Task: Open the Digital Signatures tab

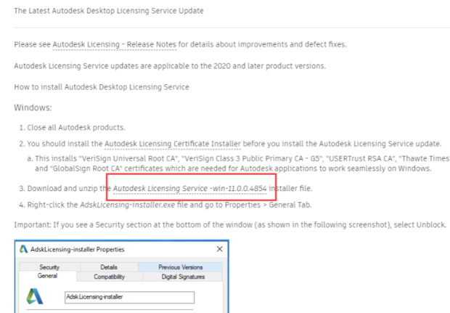Action: [x=183, y=277]
